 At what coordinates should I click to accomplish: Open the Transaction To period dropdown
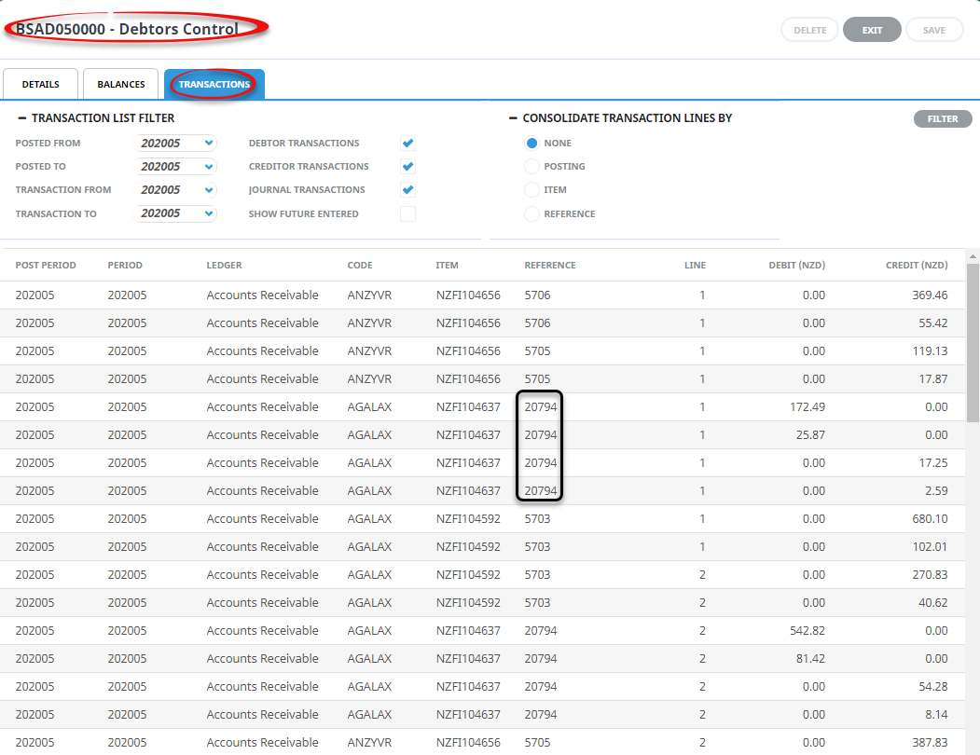(175, 213)
